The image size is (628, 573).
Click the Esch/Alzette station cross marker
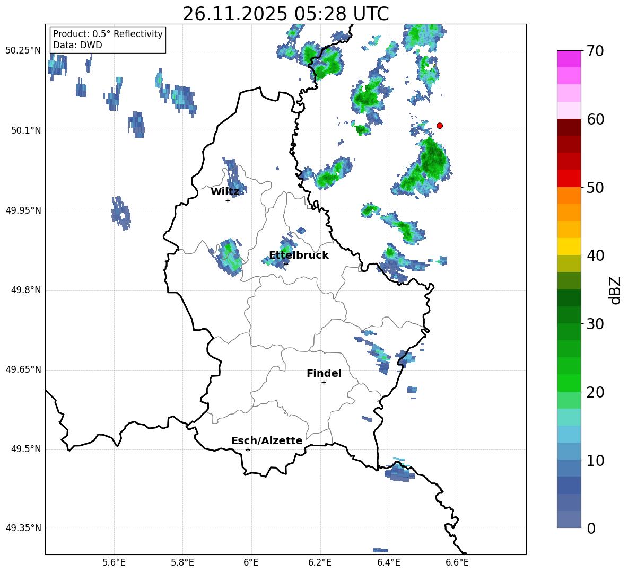click(x=248, y=449)
